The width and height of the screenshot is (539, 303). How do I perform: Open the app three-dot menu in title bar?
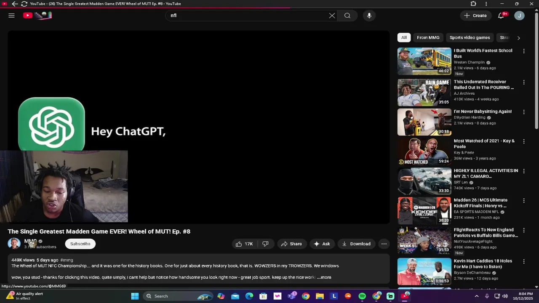(486, 4)
